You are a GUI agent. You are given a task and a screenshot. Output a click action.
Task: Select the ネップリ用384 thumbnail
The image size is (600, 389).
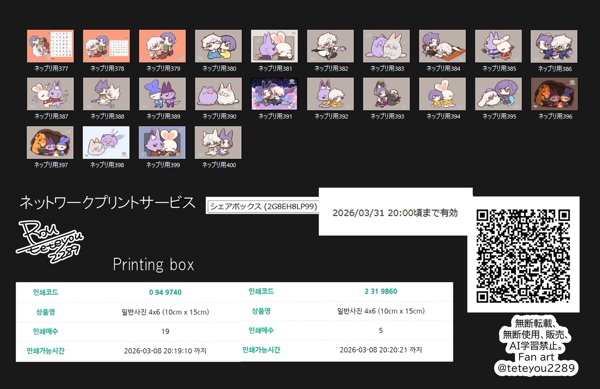[x=442, y=46]
